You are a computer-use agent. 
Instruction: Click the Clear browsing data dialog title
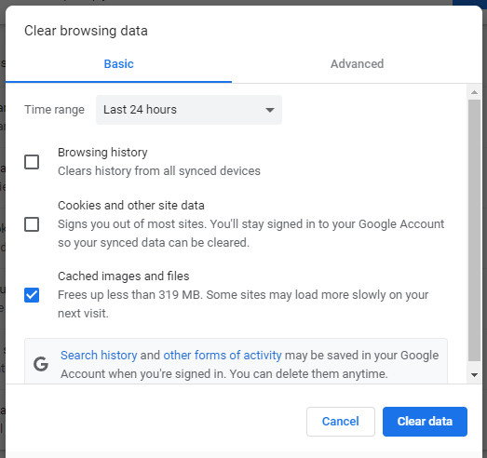pyautogui.click(x=86, y=31)
